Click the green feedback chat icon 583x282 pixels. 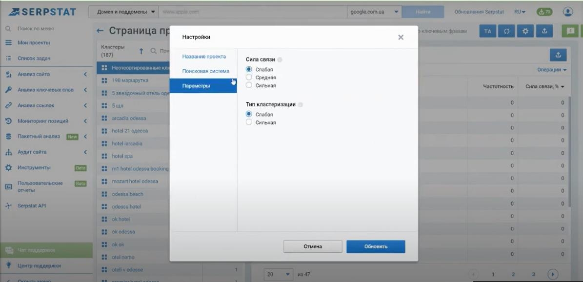tap(571, 31)
